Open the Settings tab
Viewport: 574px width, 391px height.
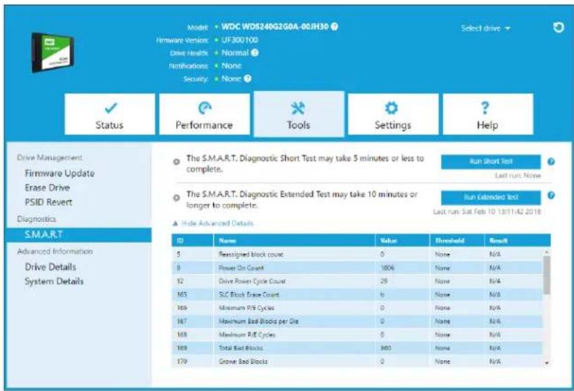click(x=393, y=114)
